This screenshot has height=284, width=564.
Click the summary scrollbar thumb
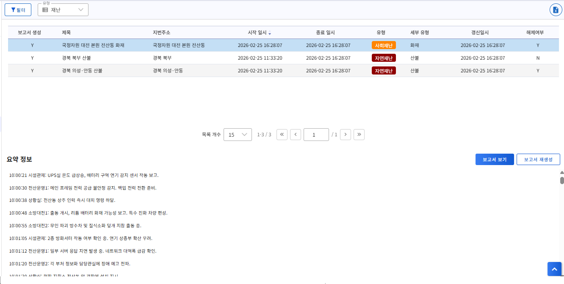(562, 181)
